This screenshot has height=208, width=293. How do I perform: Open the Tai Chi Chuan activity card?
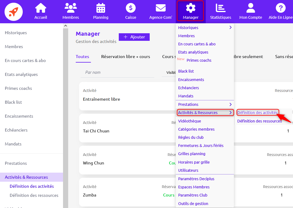tap(128, 128)
